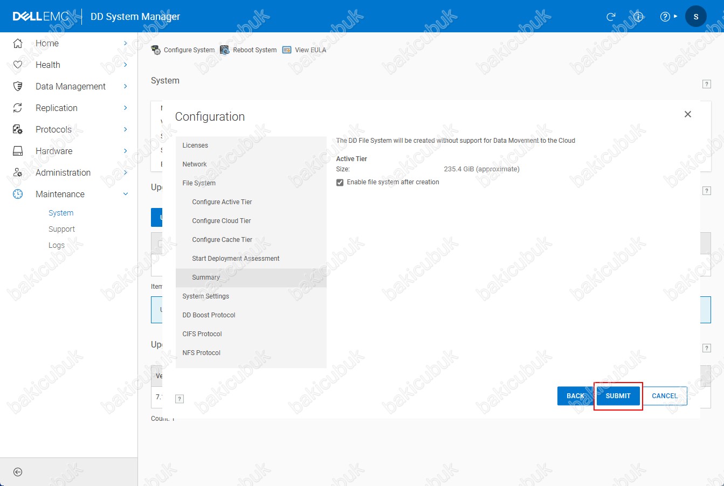Image resolution: width=724 pixels, height=486 pixels.
Task: Click the Home label in sidebar
Action: pos(47,43)
